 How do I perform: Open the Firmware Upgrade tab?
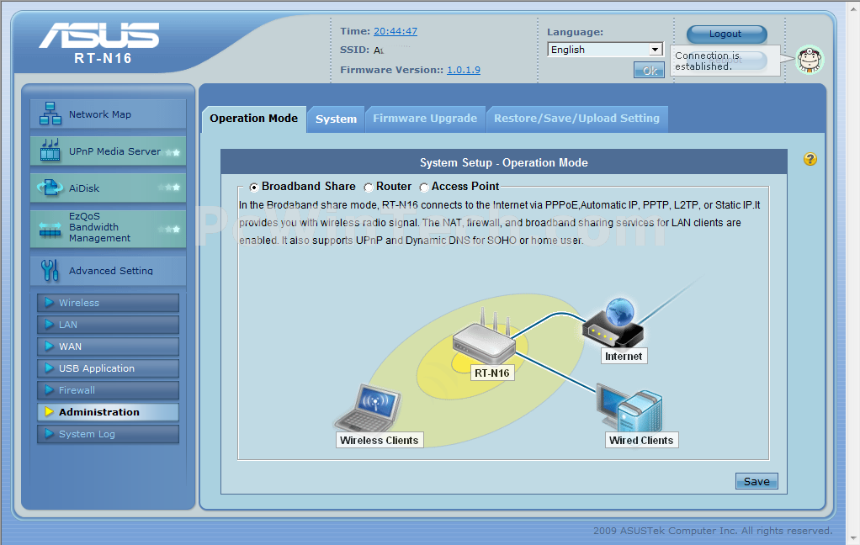425,119
